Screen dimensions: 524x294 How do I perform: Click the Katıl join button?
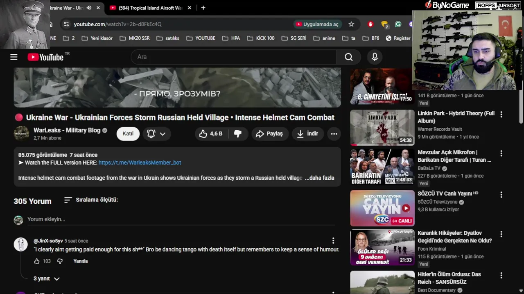pyautogui.click(x=128, y=134)
